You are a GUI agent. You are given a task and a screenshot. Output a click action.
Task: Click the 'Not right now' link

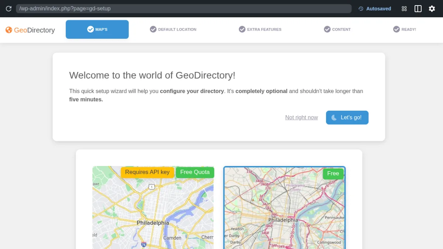(x=302, y=118)
